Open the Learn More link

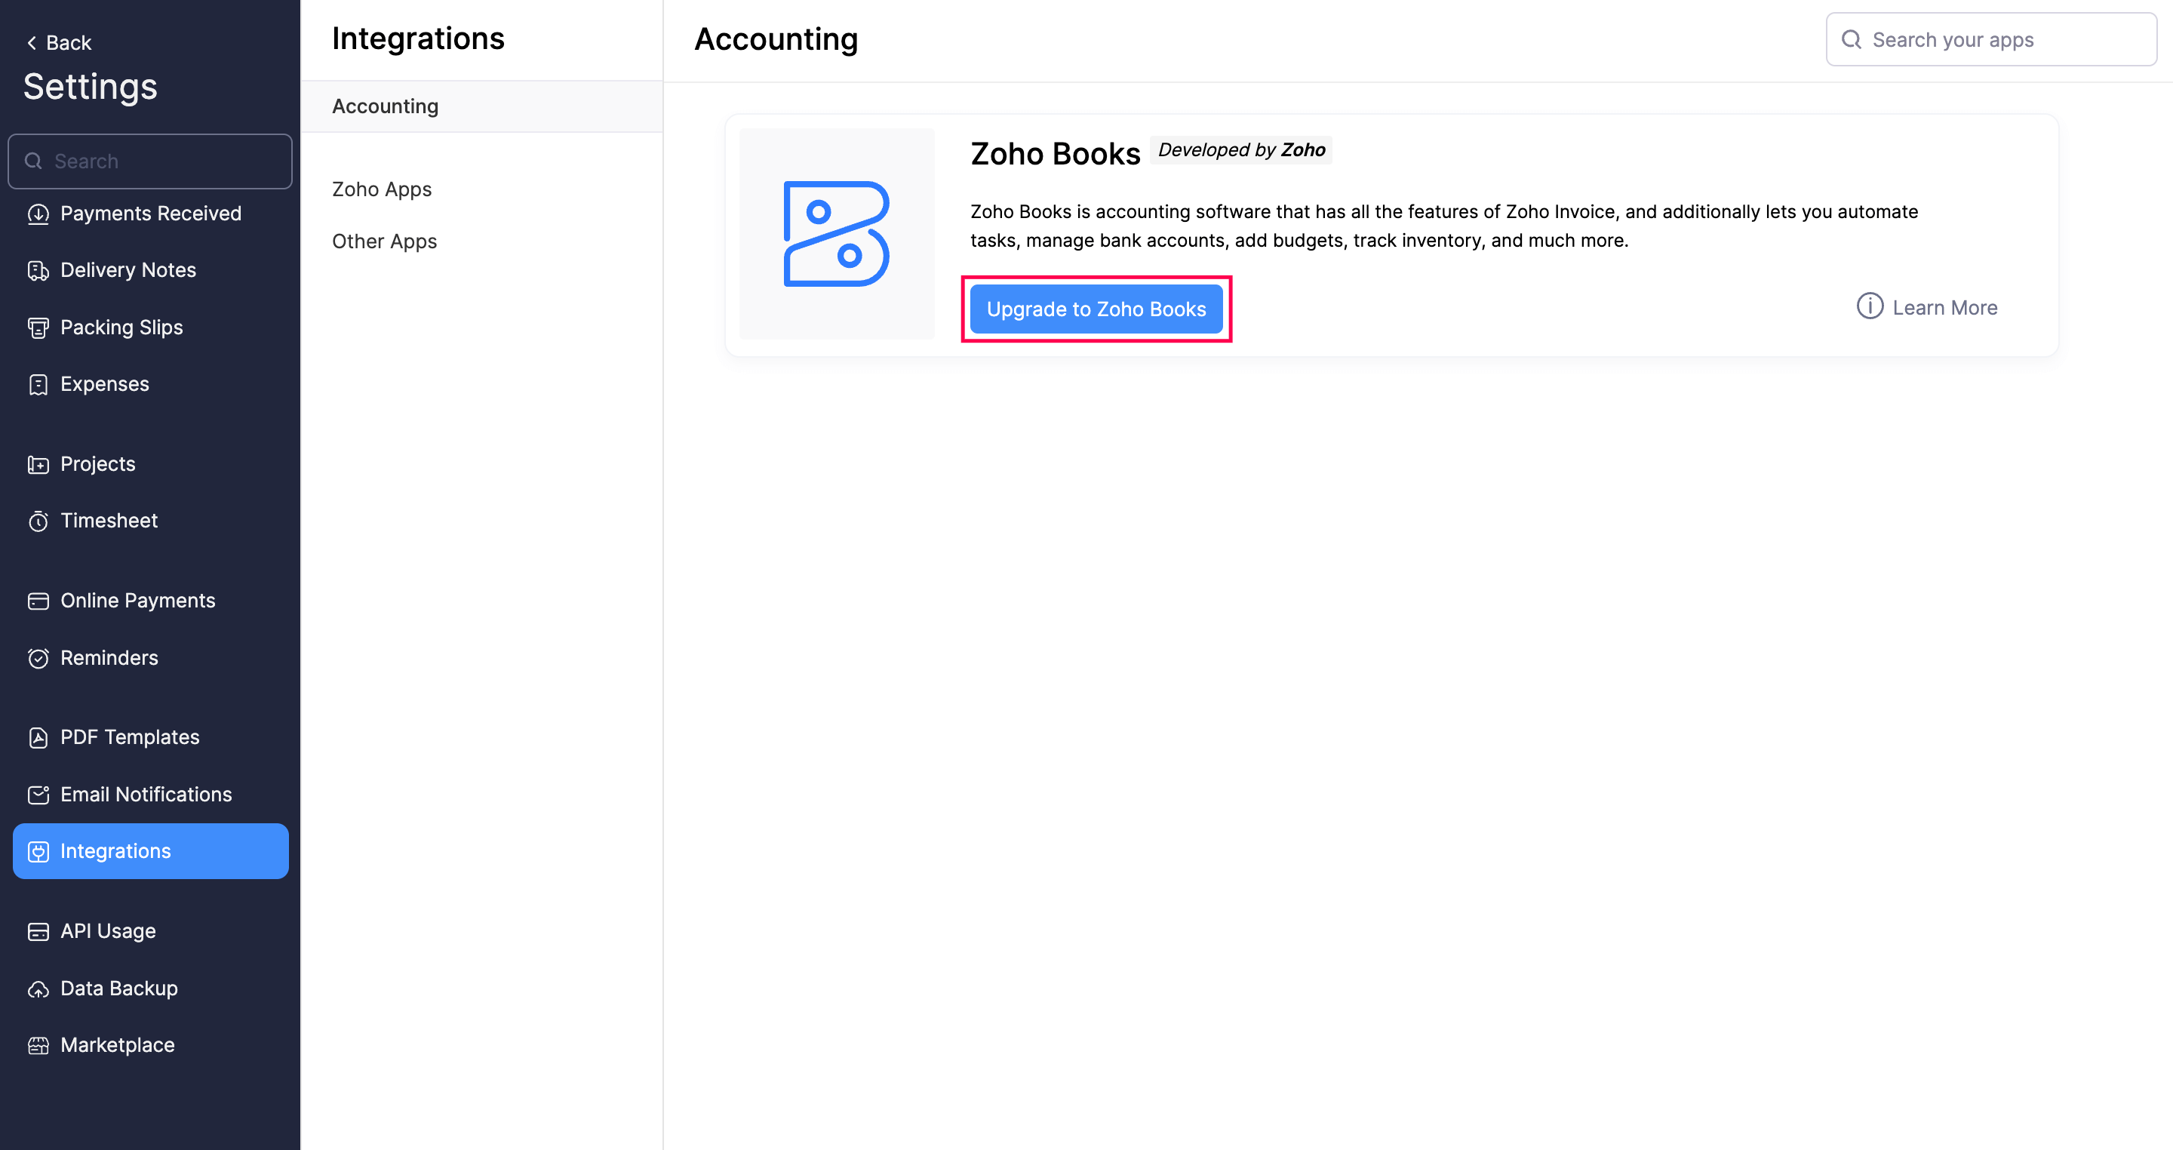click(x=1944, y=308)
